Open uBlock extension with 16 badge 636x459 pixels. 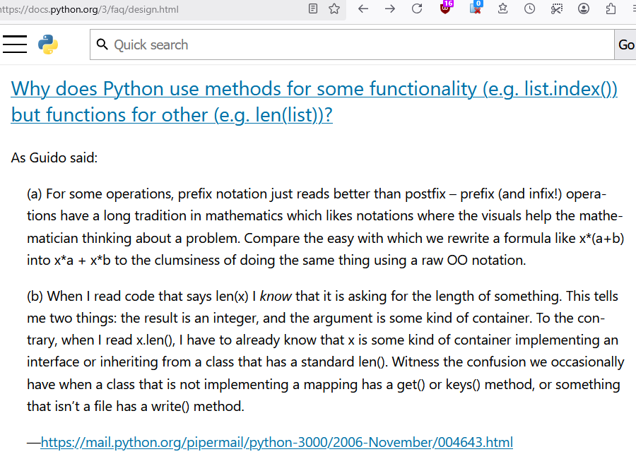[x=446, y=8]
